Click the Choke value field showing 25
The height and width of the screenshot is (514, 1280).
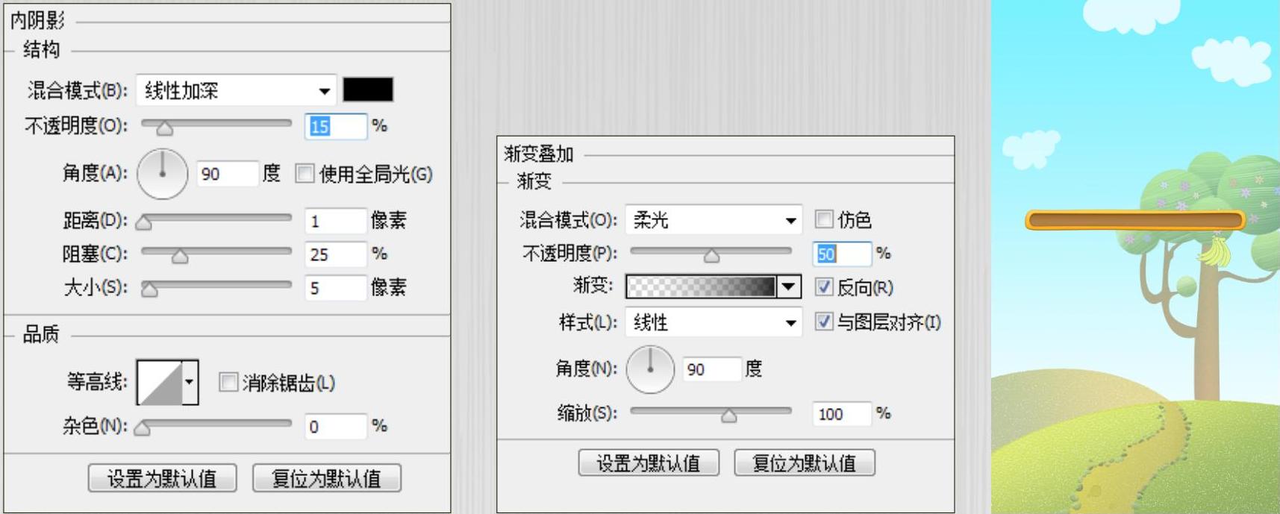click(336, 254)
